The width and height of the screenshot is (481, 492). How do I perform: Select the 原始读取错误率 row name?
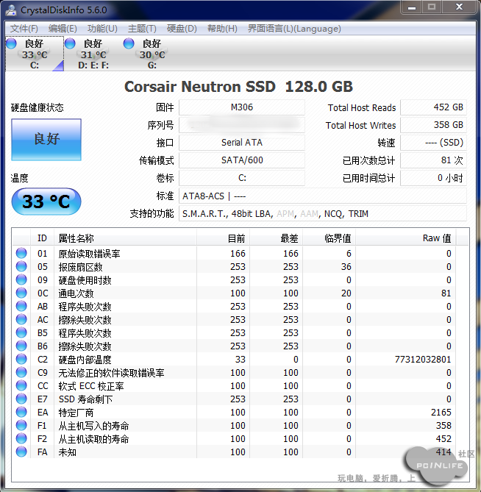[x=89, y=254]
